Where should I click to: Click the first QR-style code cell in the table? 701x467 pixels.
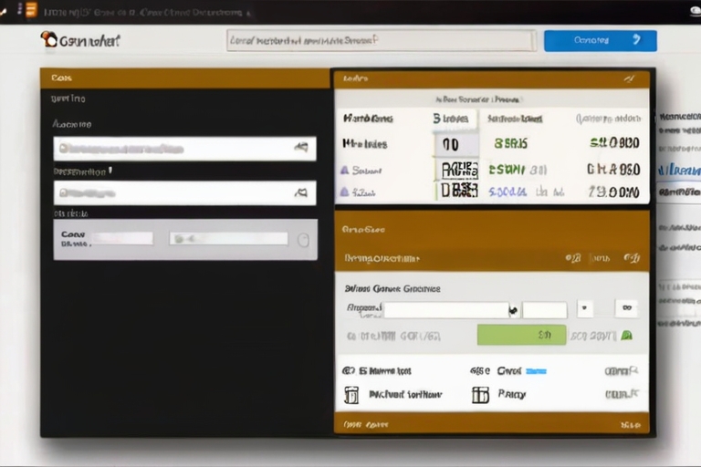click(x=460, y=170)
